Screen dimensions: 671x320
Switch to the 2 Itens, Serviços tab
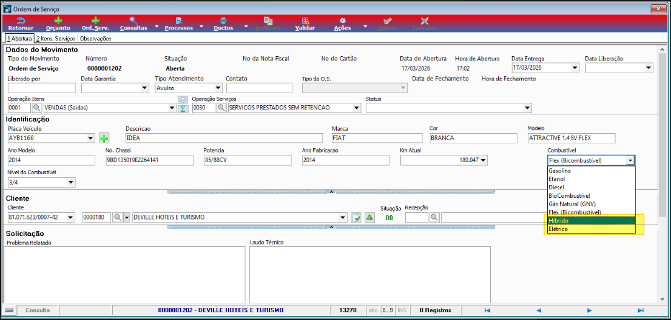56,39
